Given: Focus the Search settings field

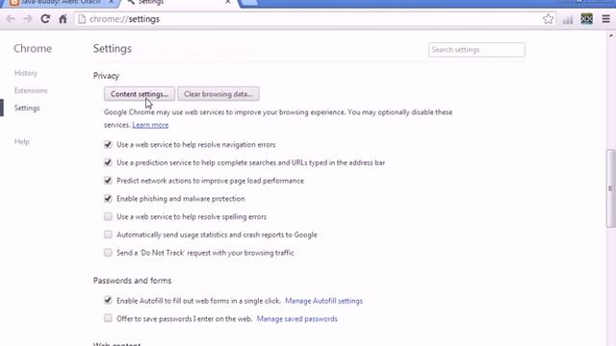Looking at the screenshot, I should pyautogui.click(x=476, y=50).
